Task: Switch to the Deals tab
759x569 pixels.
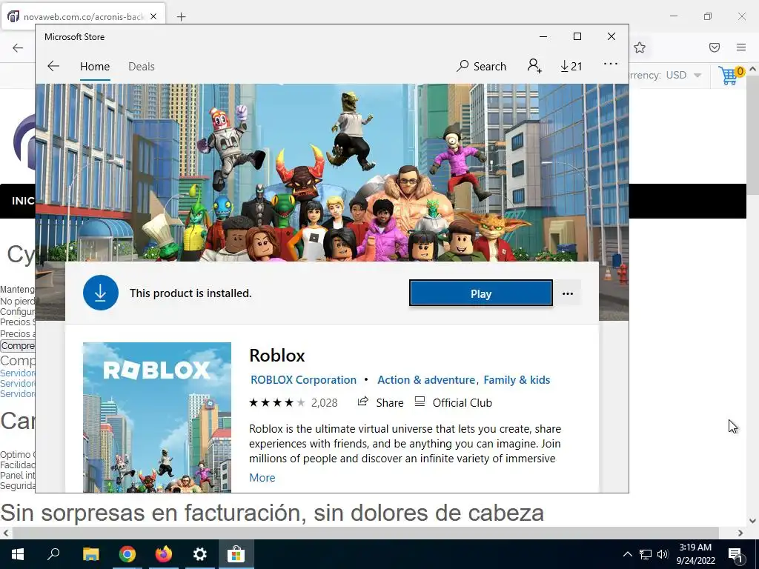Action: [x=142, y=66]
